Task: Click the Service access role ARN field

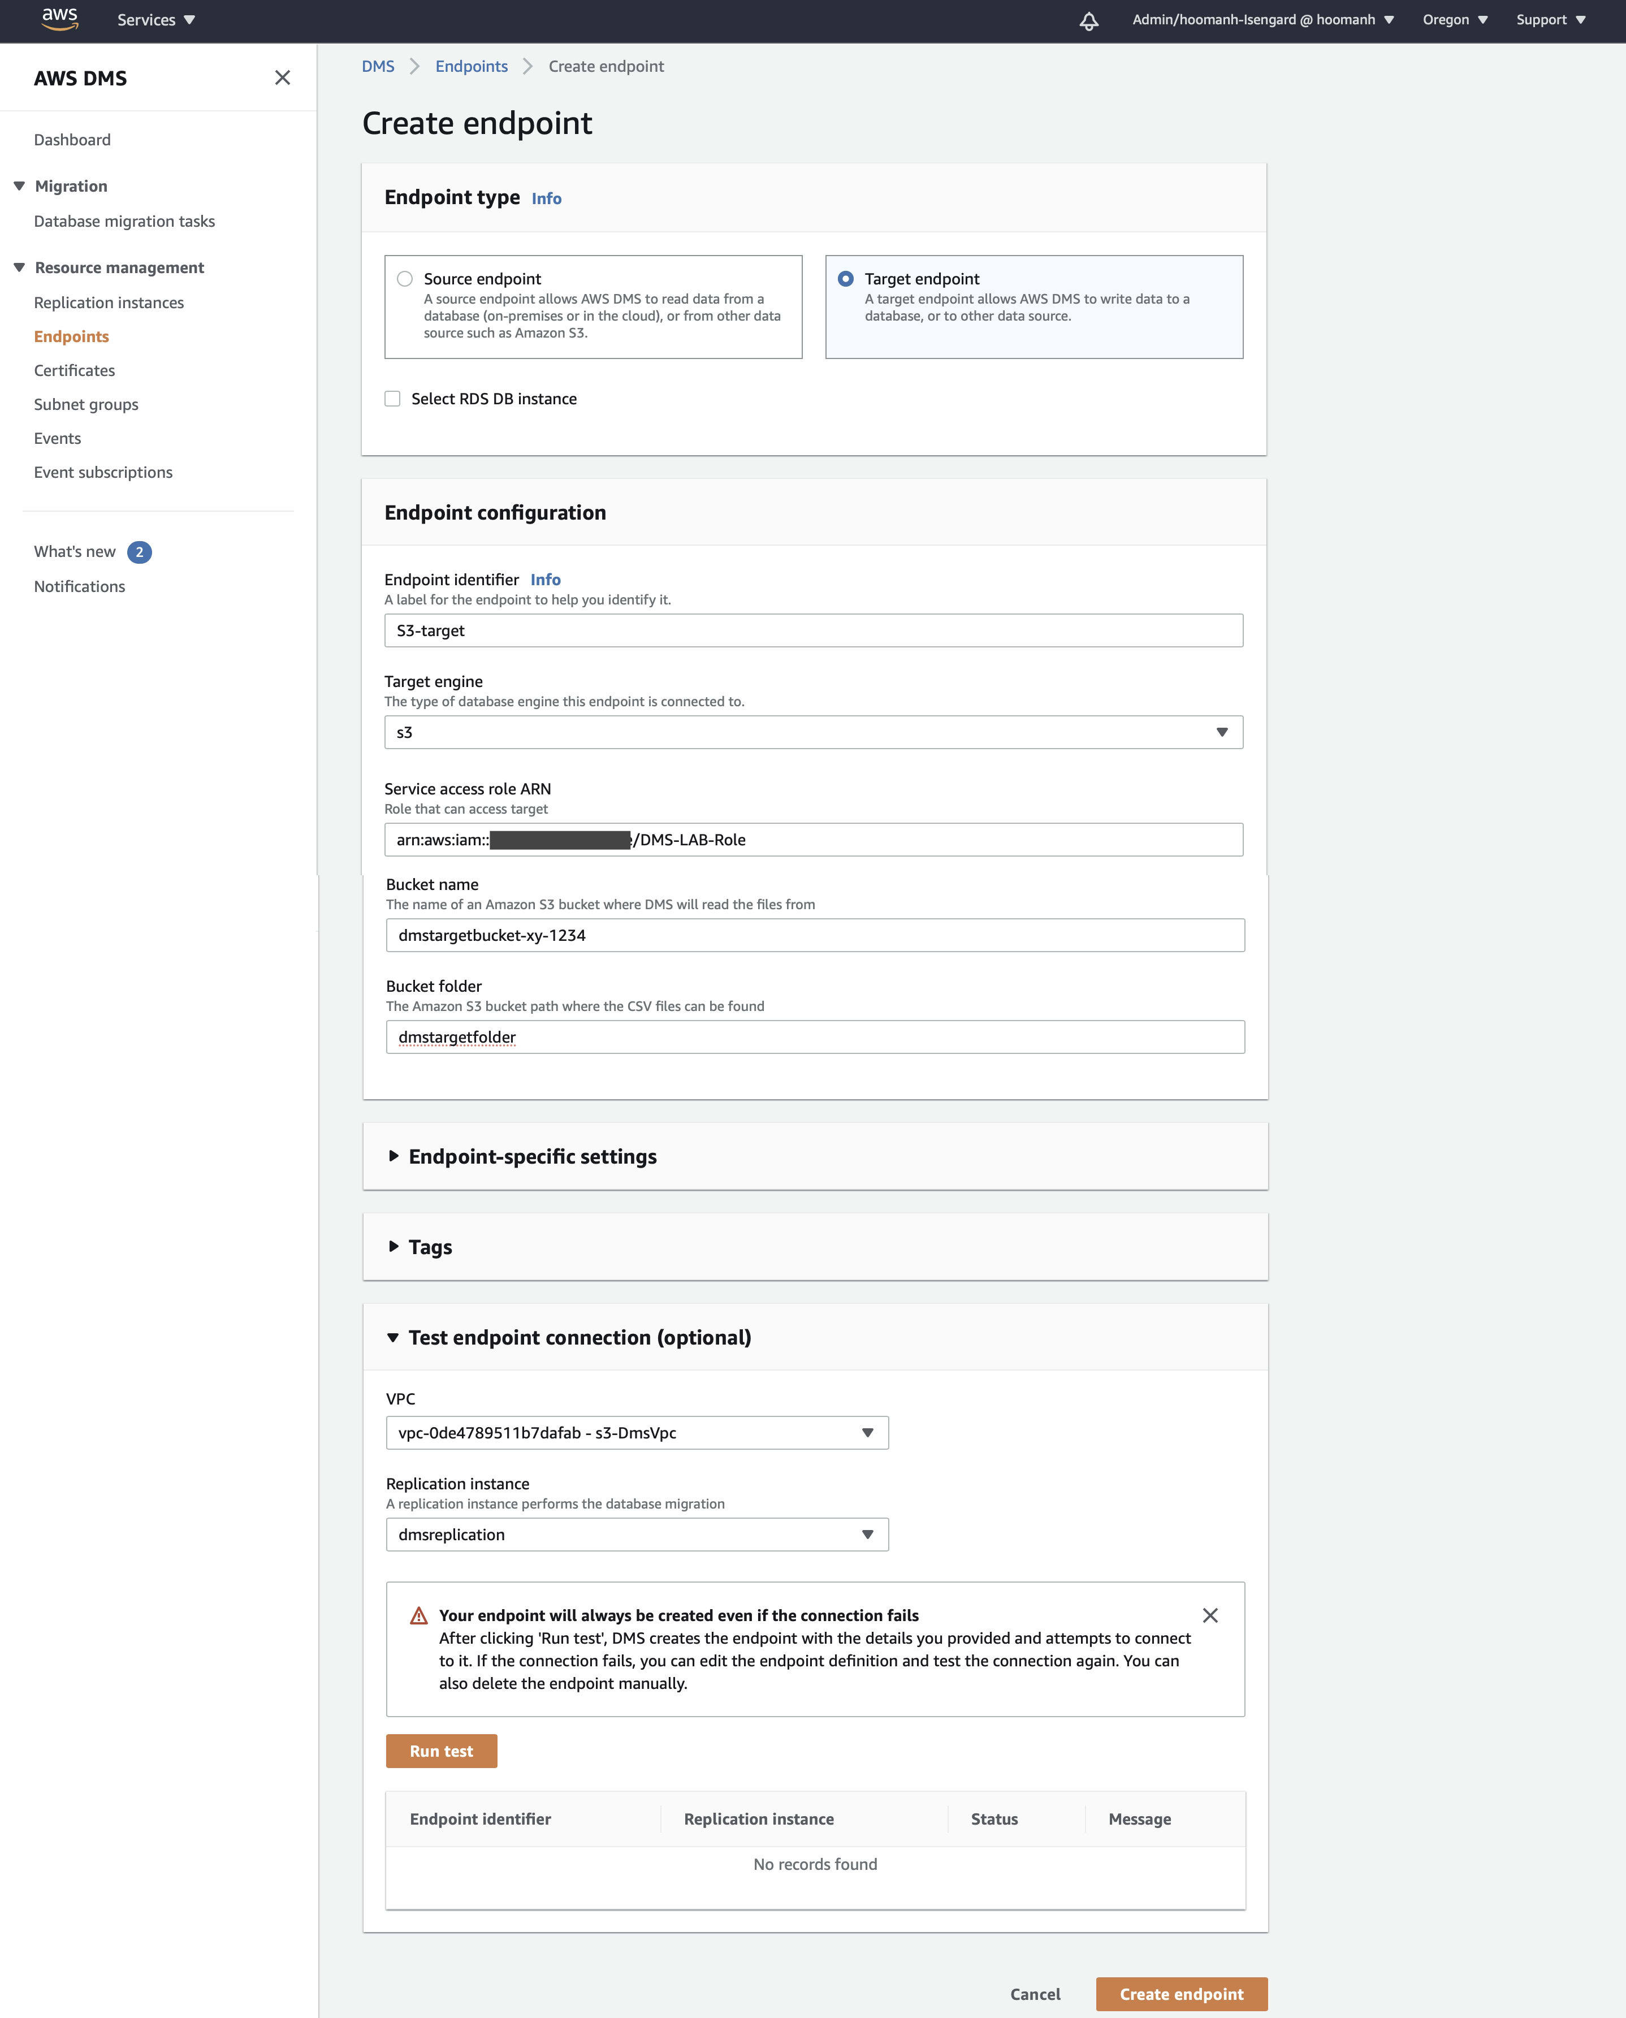Action: click(813, 840)
